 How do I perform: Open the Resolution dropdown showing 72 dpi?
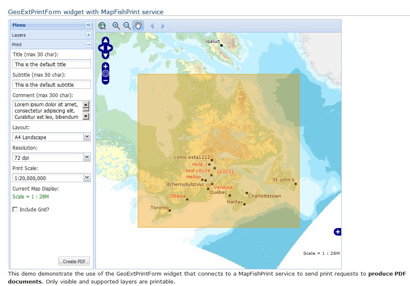[87, 157]
